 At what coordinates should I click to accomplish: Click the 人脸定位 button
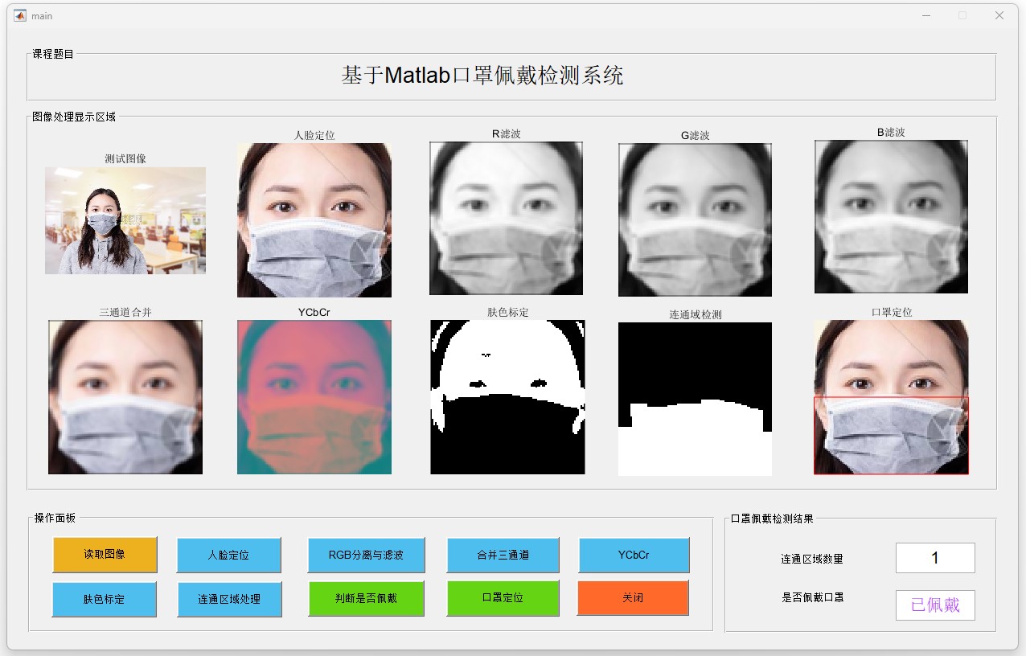click(x=228, y=555)
